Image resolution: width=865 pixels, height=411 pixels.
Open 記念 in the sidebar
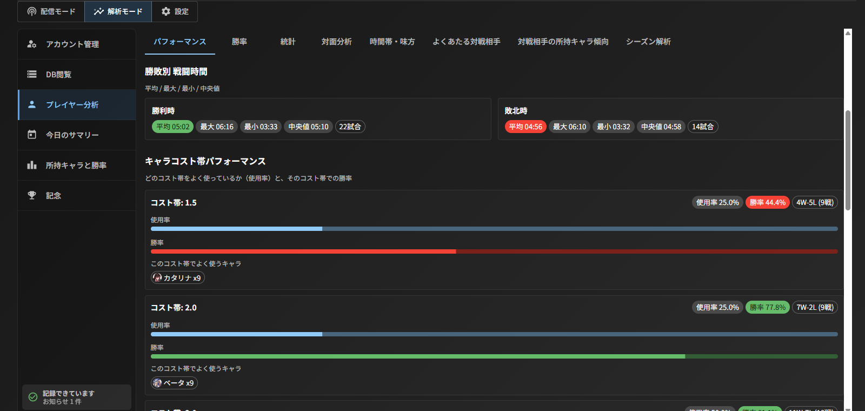(77, 195)
